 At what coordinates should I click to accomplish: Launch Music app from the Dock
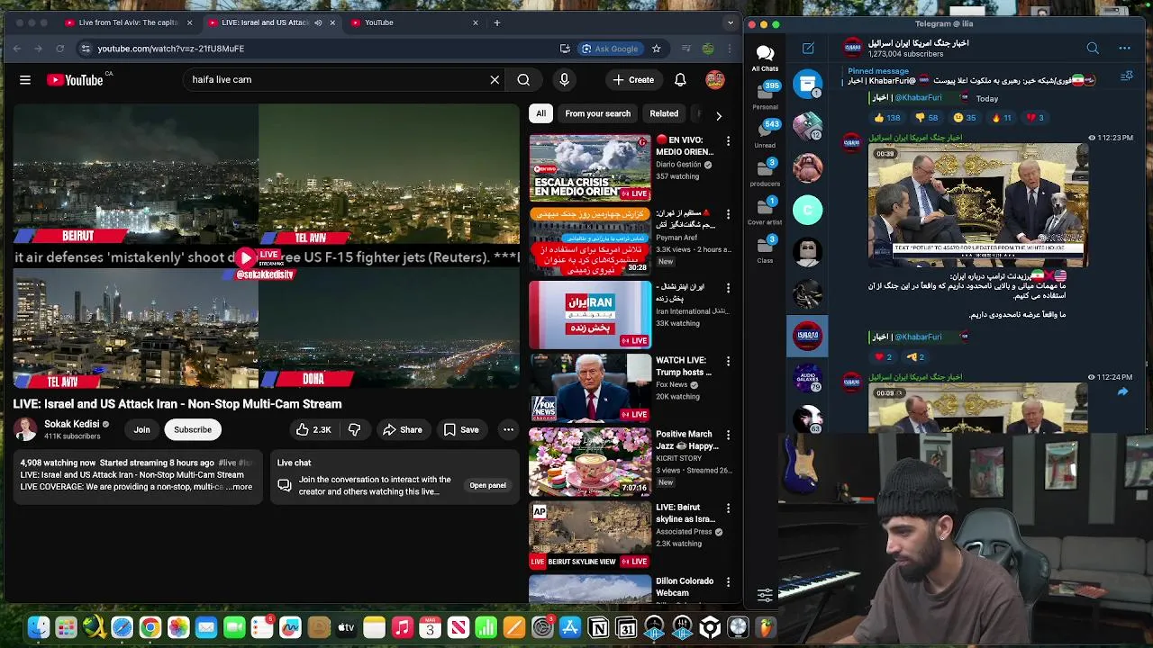[x=403, y=627]
